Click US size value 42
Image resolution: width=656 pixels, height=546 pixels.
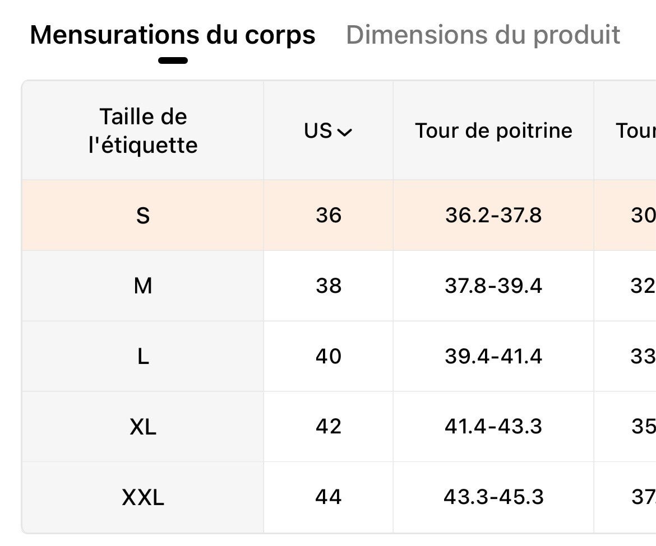pos(329,427)
